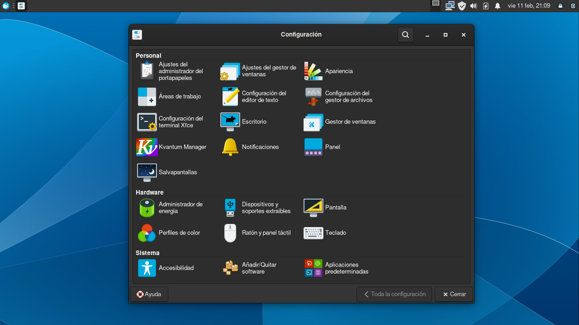
Task: Open Configuración del gestor de archivos
Action: coord(338,96)
